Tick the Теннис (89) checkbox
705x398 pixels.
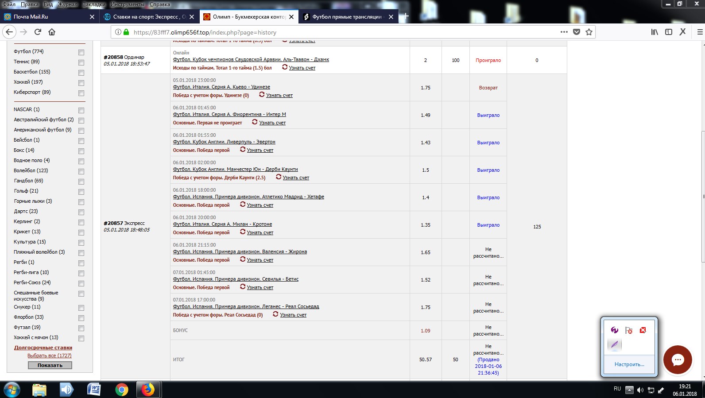[x=81, y=62]
